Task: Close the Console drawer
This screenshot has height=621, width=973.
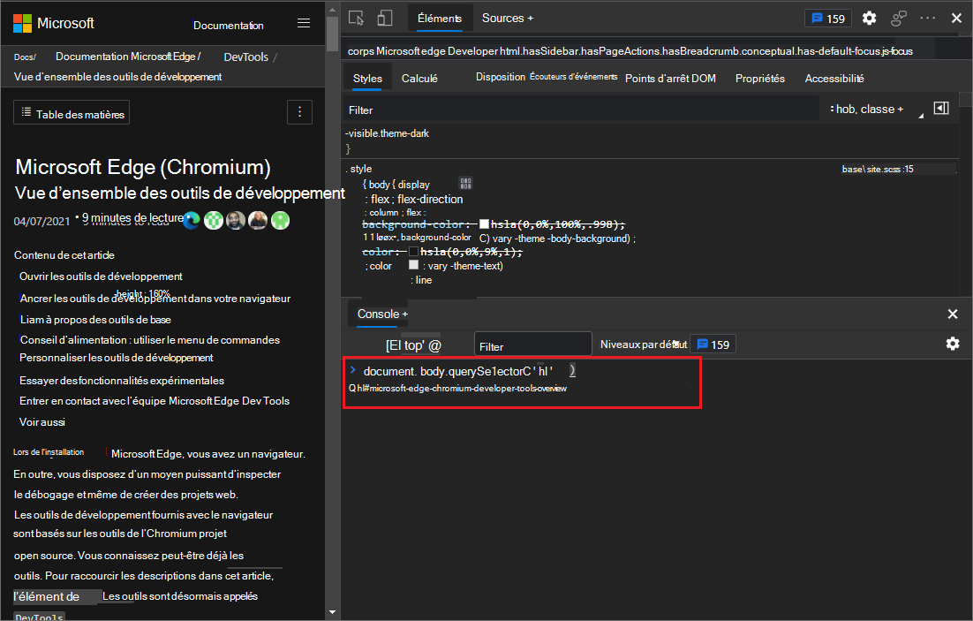Action: click(x=953, y=314)
